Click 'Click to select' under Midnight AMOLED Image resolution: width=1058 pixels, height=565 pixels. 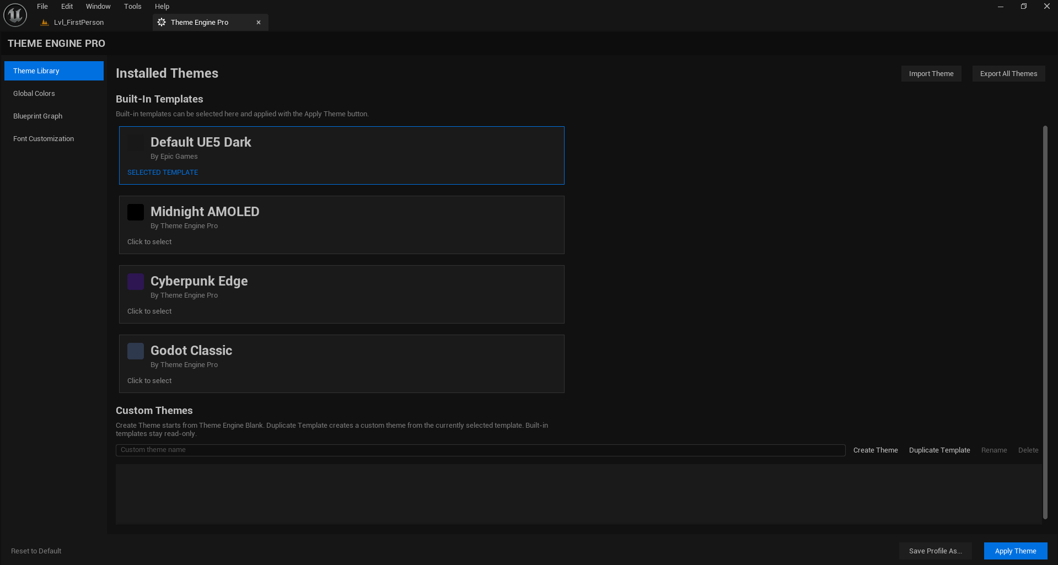[149, 242]
